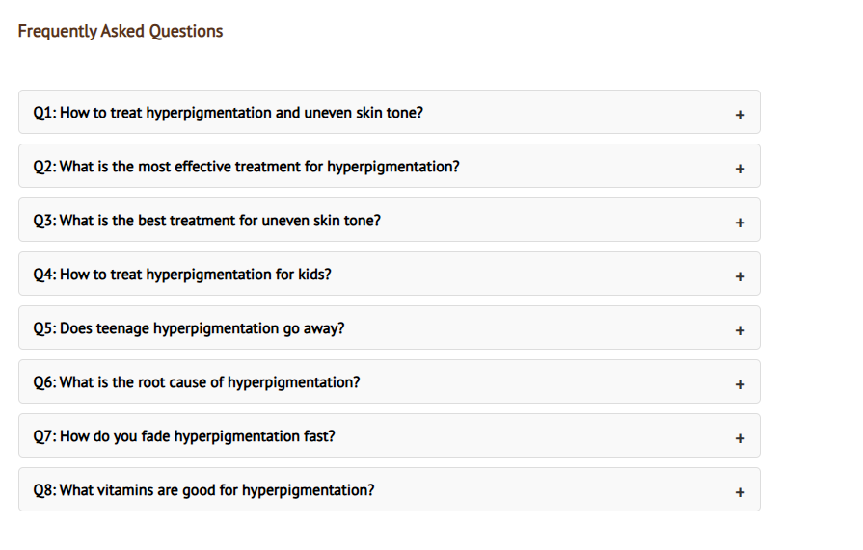Expand 'How to treat hyperpigmentation and uneven skin tone?'
Image resolution: width=863 pixels, height=550 pixels.
tap(241, 113)
